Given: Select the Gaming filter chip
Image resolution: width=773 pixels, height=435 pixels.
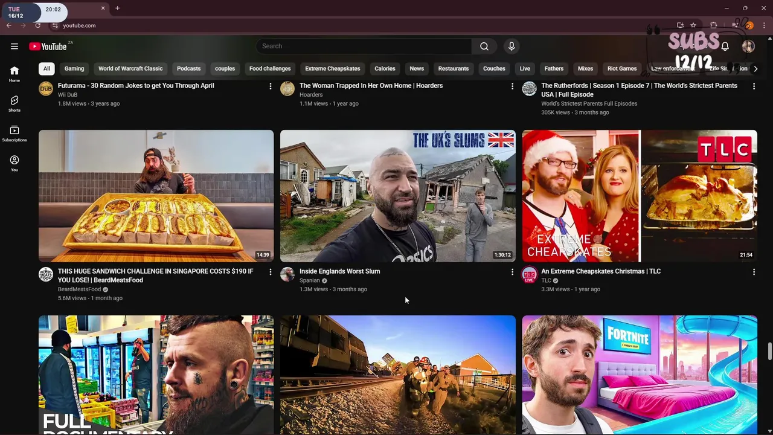Looking at the screenshot, I should (x=74, y=69).
